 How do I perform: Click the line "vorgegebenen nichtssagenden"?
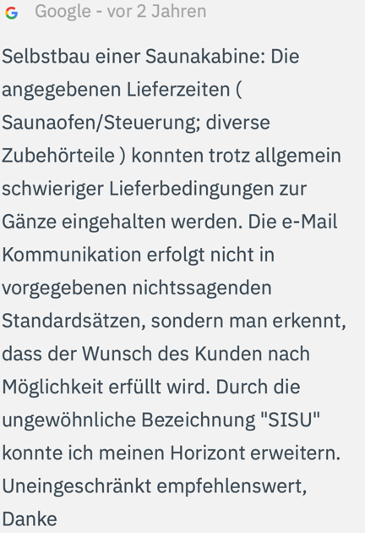pos(137,288)
